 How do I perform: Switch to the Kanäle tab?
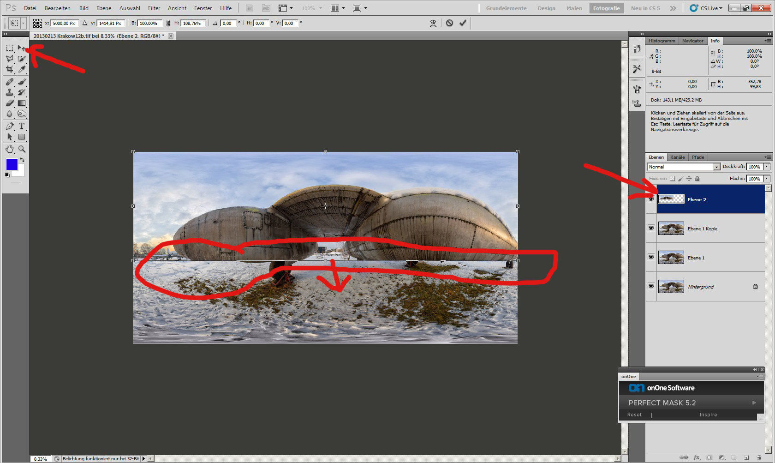[677, 157]
